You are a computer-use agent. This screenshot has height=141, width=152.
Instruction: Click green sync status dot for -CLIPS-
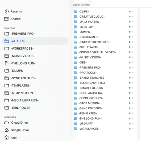tap(130, 11)
